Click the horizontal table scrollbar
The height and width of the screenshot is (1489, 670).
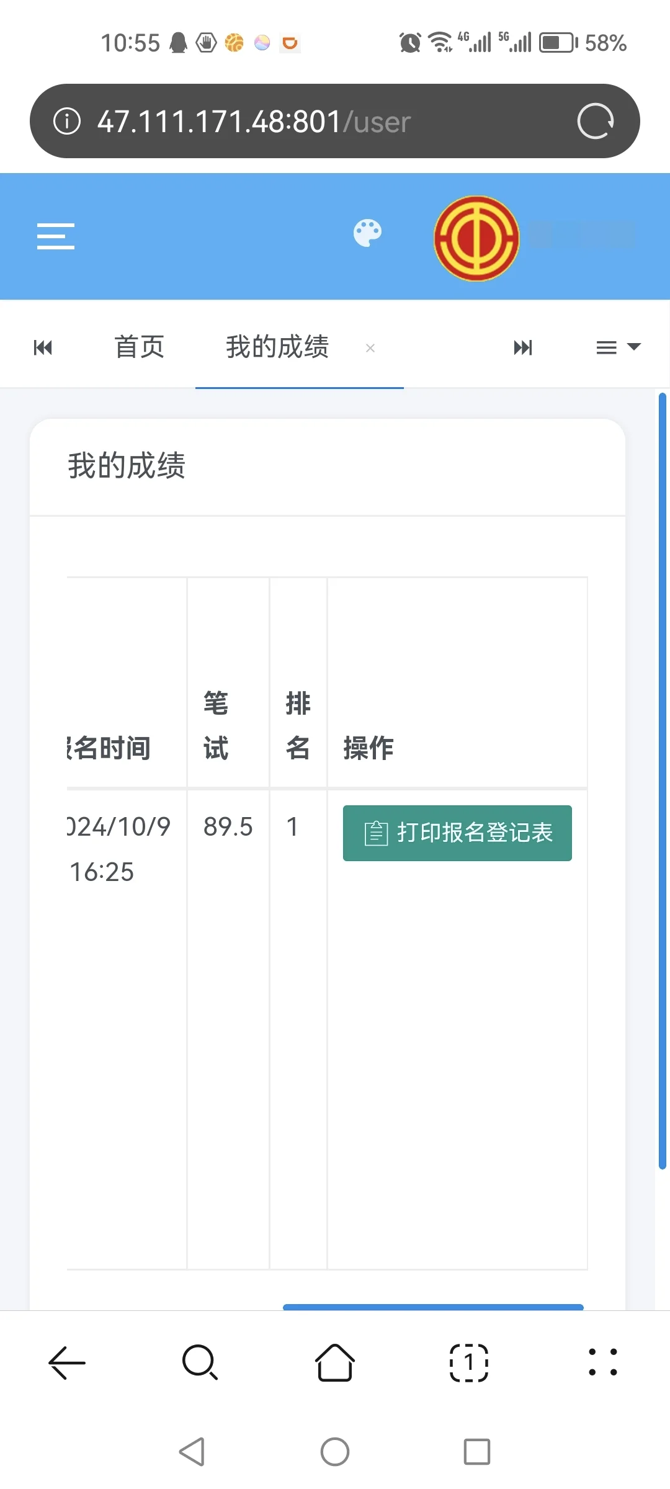click(x=433, y=1307)
